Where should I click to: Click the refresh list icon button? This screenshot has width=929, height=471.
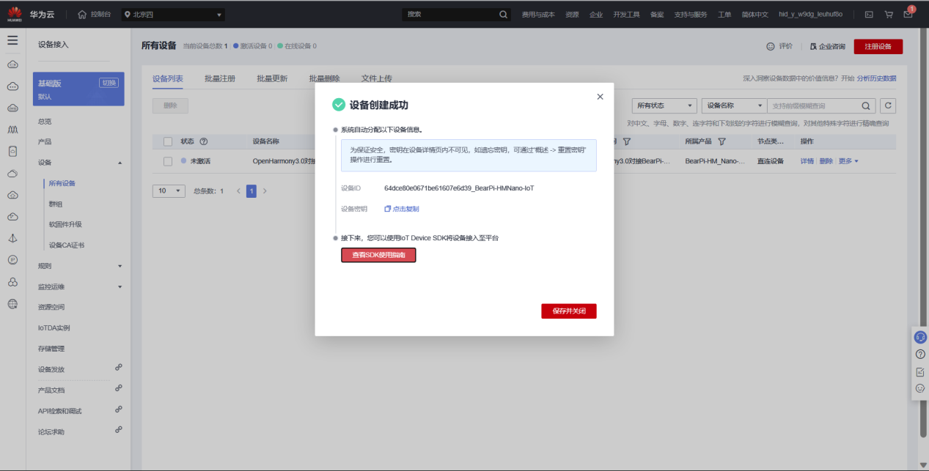(x=888, y=105)
